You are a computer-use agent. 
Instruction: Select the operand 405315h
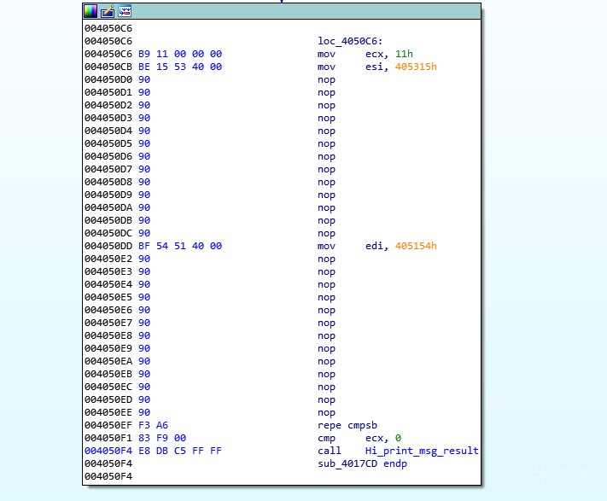point(416,67)
